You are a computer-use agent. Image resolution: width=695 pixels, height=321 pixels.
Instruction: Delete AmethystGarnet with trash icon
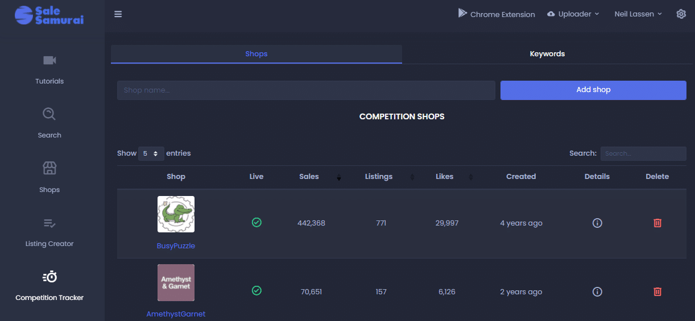657,291
